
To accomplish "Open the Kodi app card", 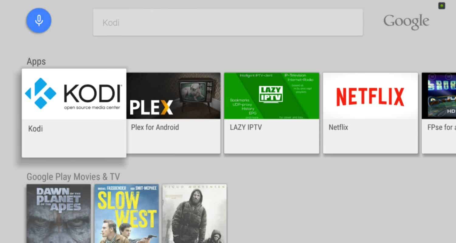I will pos(74,113).
